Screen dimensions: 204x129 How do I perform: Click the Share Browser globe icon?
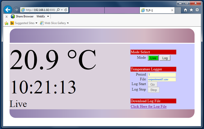click(x=13, y=16)
